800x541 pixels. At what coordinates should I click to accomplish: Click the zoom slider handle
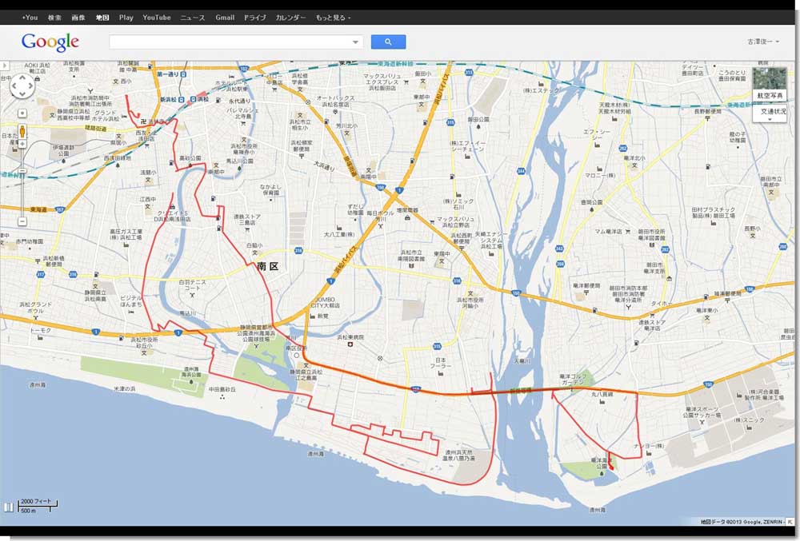point(22,171)
